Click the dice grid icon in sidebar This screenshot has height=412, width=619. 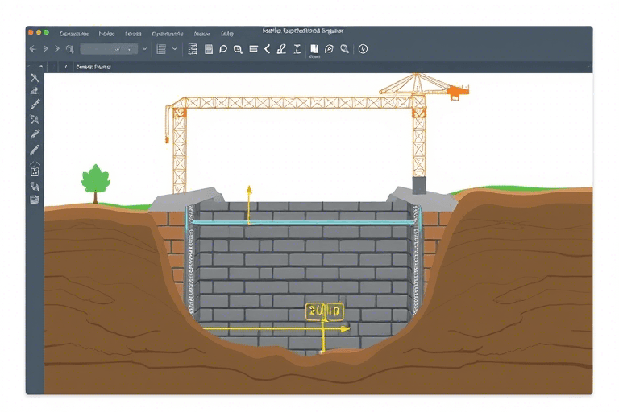[35, 171]
